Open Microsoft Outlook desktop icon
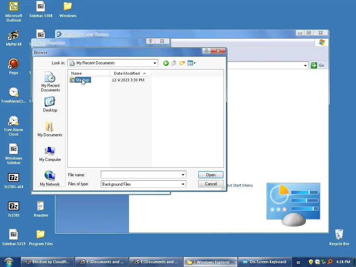 coord(14,12)
